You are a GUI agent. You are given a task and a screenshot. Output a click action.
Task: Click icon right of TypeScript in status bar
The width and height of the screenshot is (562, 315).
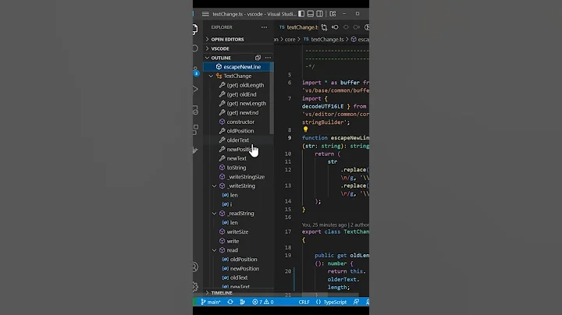click(x=356, y=302)
